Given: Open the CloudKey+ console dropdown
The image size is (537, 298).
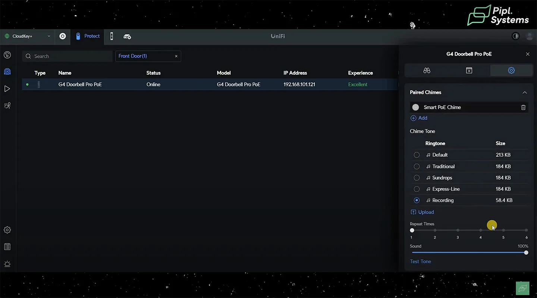Looking at the screenshot, I should pyautogui.click(x=27, y=36).
